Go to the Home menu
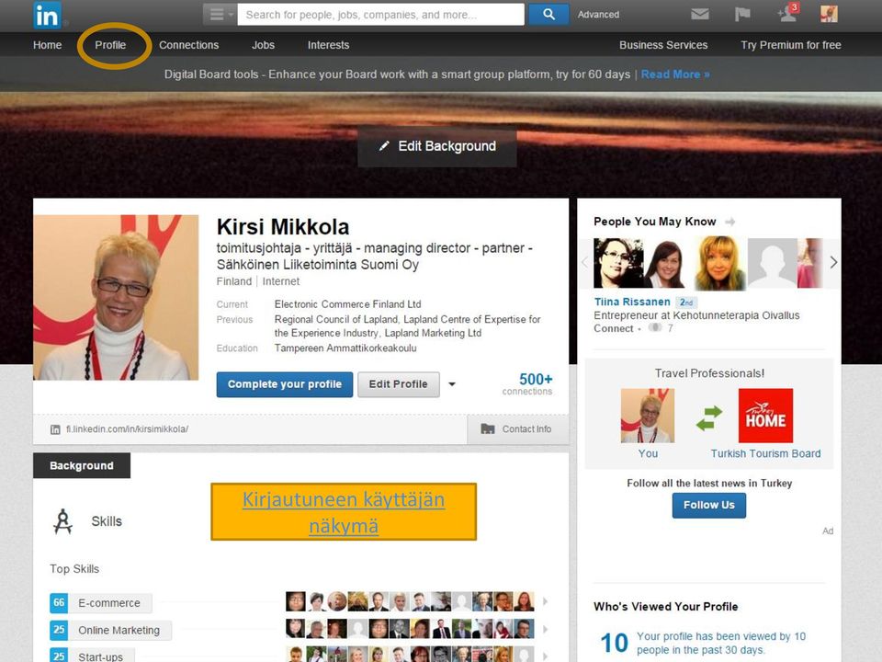 [47, 45]
